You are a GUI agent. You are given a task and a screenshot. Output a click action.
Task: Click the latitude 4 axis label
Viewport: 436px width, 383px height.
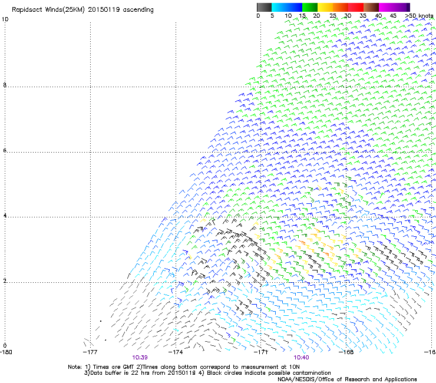click(x=5, y=215)
